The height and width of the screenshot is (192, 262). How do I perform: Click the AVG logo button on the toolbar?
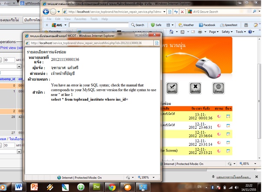point(57,25)
